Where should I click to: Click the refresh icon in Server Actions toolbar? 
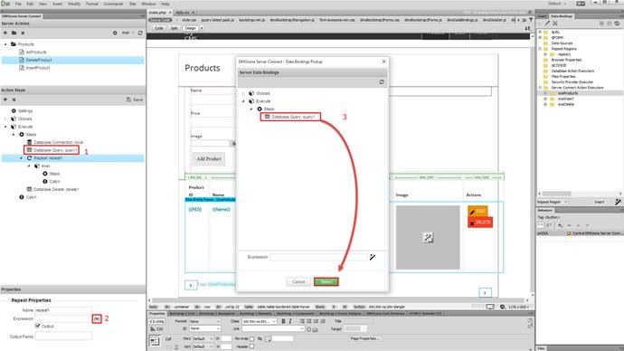pyautogui.click(x=140, y=33)
